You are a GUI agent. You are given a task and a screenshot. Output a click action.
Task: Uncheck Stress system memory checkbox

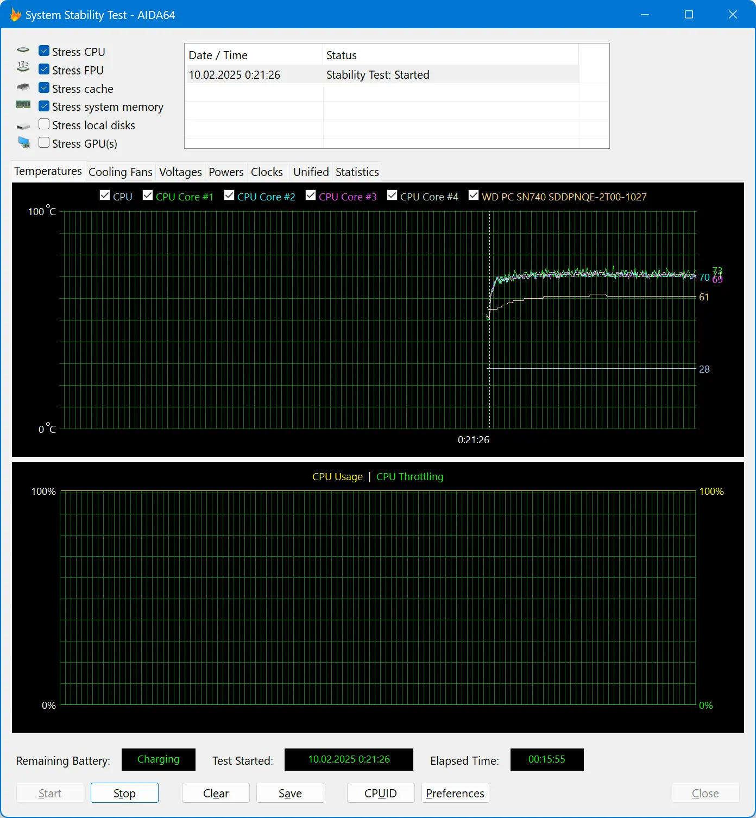(44, 106)
